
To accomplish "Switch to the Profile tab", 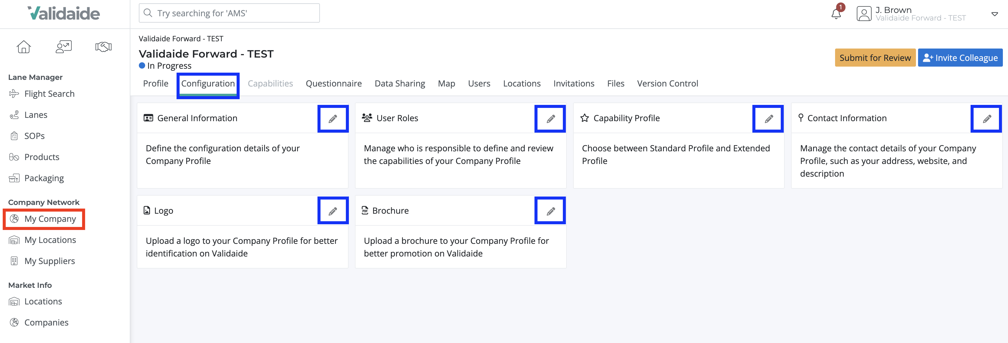I will (x=156, y=83).
